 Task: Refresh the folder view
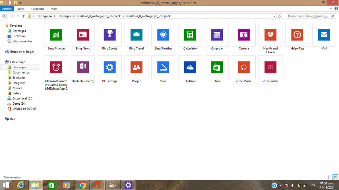tap(280, 16)
